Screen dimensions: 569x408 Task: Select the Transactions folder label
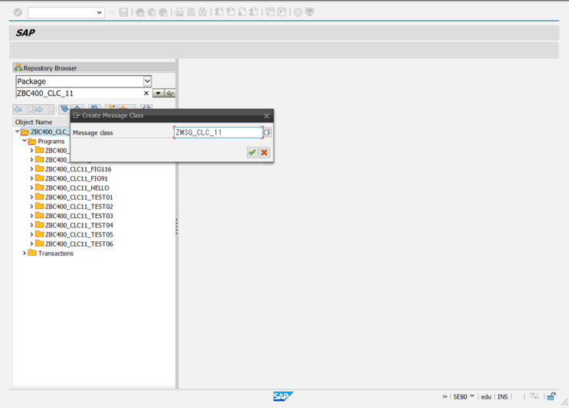point(56,253)
